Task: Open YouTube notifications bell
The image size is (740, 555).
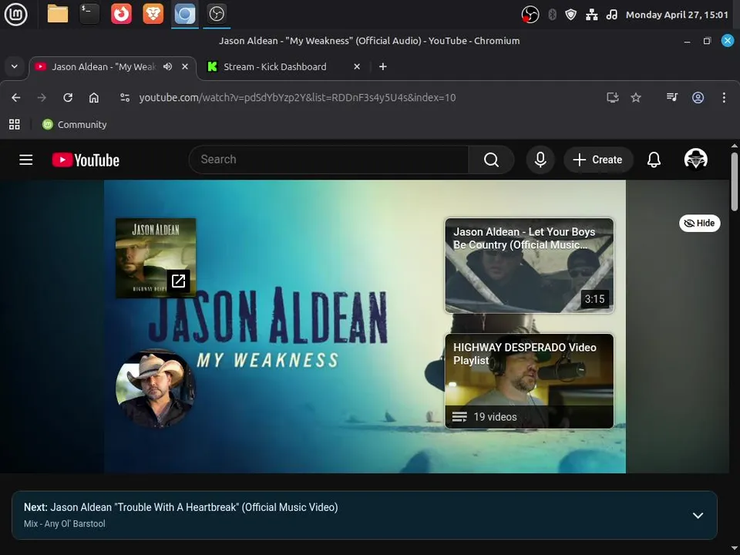Action: pyautogui.click(x=654, y=160)
